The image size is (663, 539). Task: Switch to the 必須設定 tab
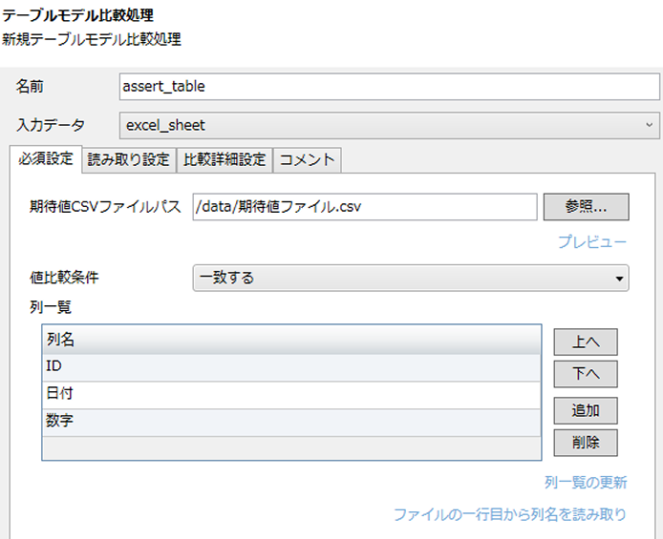coord(45,159)
